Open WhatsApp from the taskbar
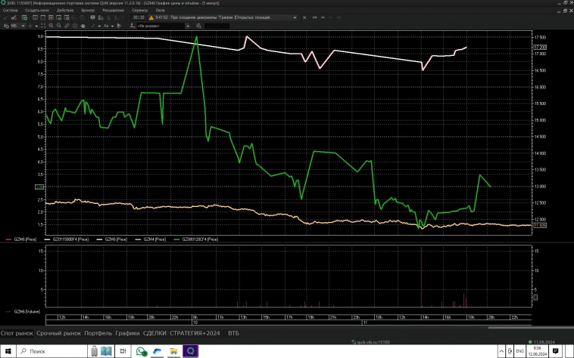The height and width of the screenshot is (358, 574). point(141,351)
